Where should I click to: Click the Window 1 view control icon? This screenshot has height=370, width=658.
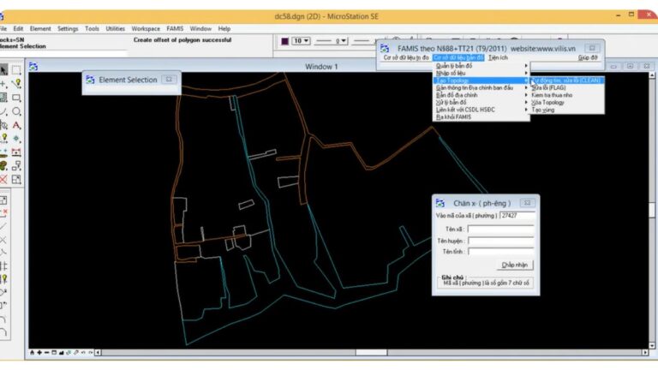pyautogui.click(x=33, y=66)
